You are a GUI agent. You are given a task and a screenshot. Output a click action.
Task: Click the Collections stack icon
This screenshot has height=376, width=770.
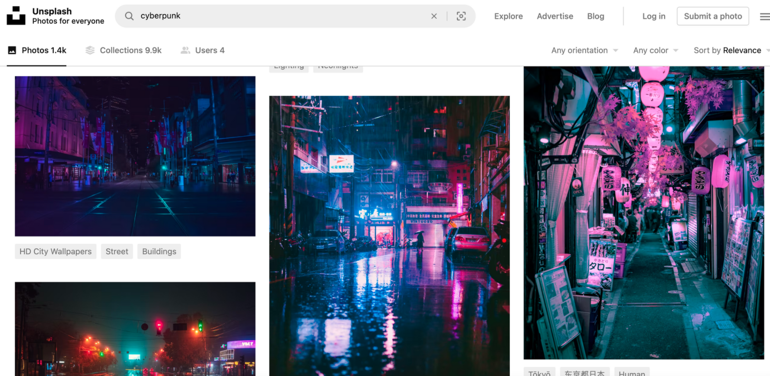coord(90,51)
